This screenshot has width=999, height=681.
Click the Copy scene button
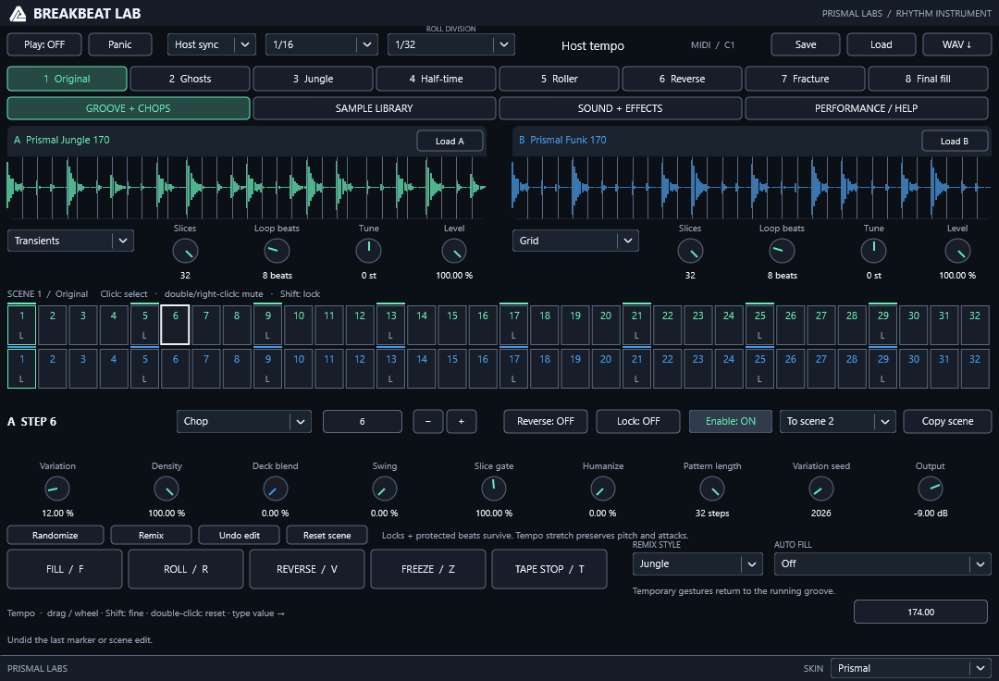(x=947, y=421)
